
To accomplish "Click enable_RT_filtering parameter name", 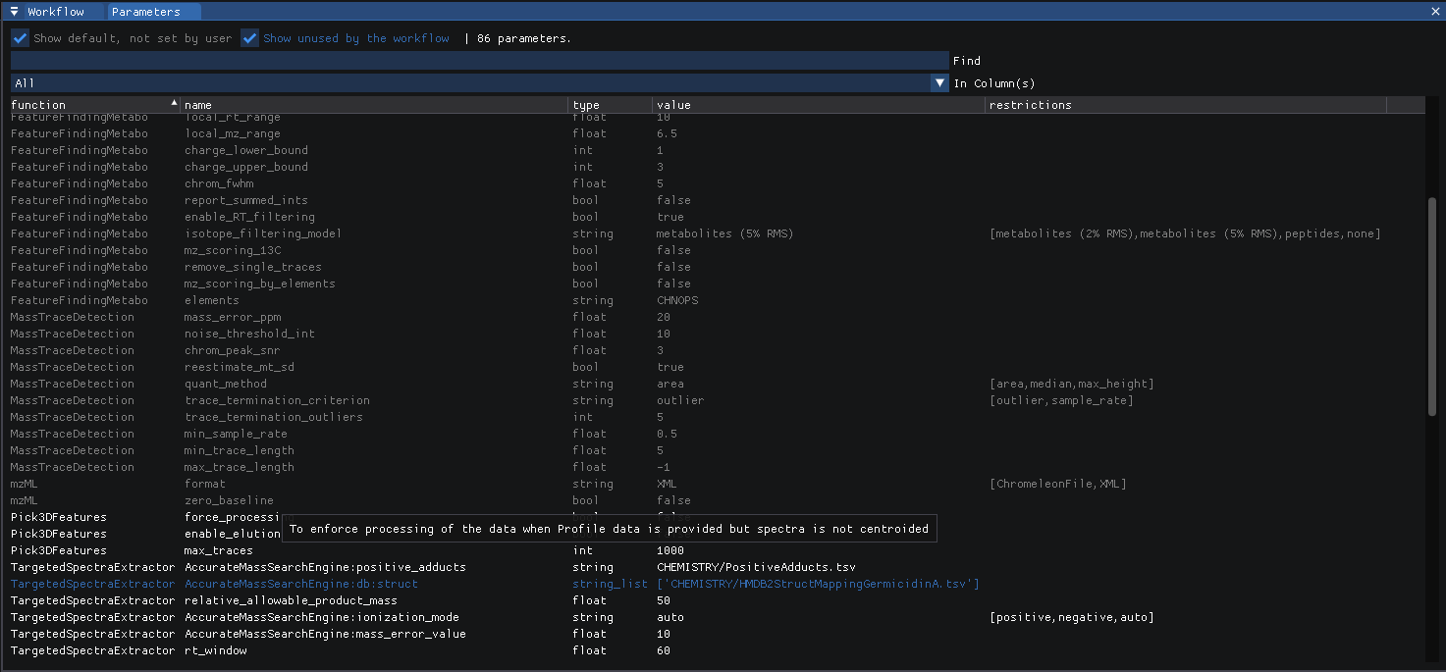I will click(x=249, y=217).
